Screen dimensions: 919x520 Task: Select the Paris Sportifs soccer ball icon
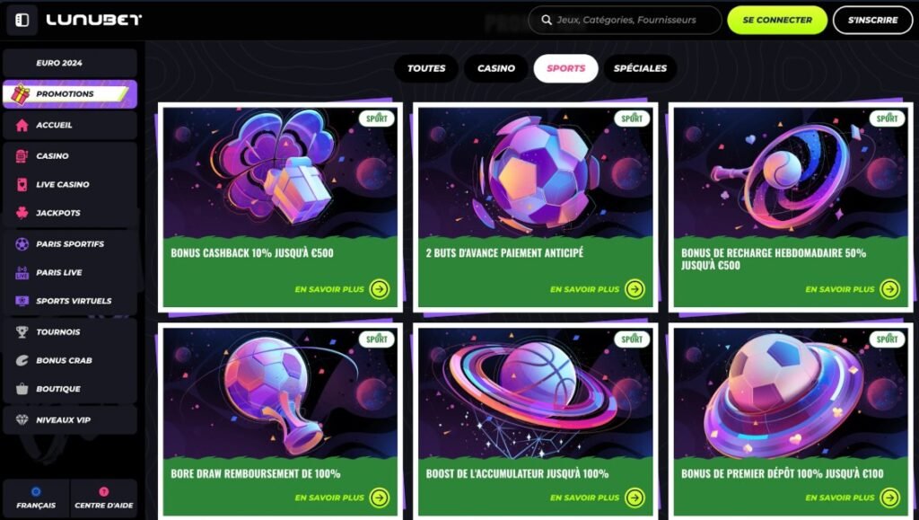click(x=22, y=244)
